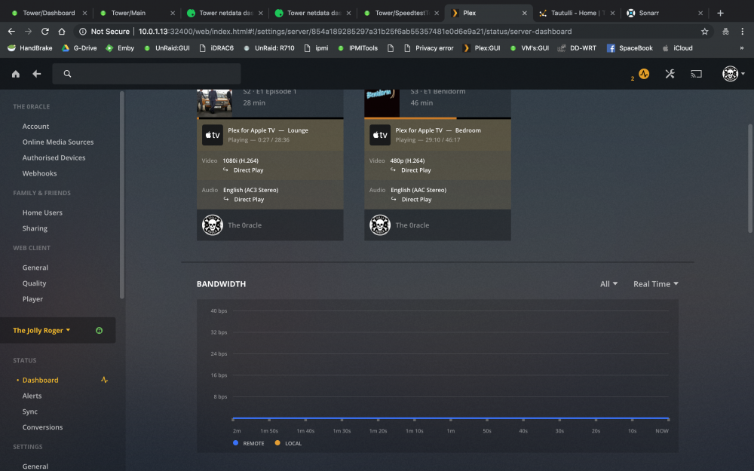Click the browser address bar URL

click(355, 31)
